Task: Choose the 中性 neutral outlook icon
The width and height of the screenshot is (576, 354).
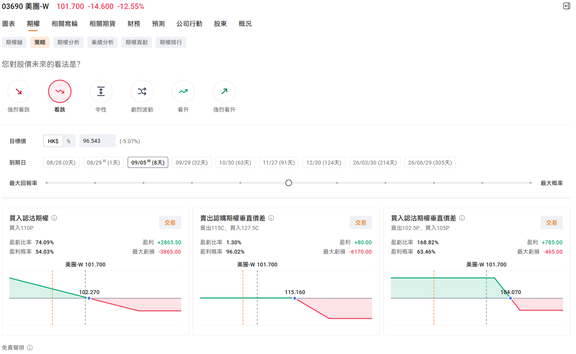Action: coord(101,91)
